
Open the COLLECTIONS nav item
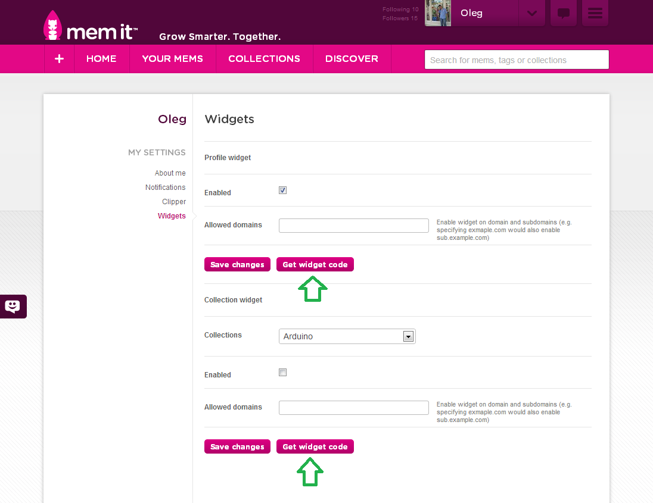[264, 59]
